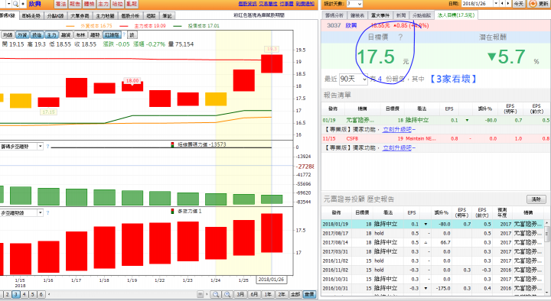The width and height of the screenshot is (551, 301).
Task: Click the small left arrow after page 6
Action: pos(49,294)
